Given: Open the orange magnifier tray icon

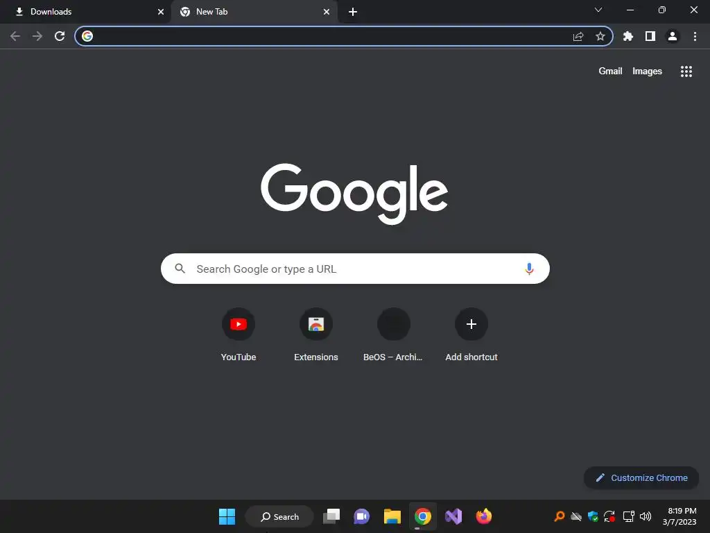Looking at the screenshot, I should click(x=560, y=516).
